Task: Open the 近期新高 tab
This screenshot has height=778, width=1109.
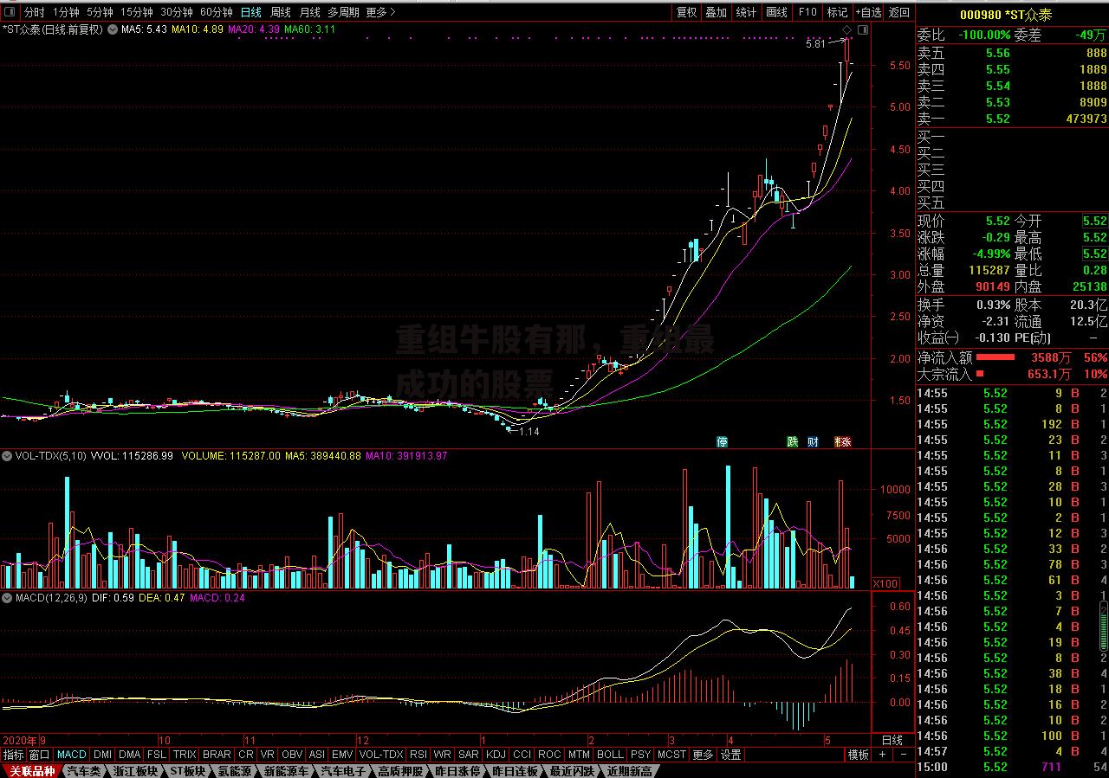Action: click(x=629, y=771)
